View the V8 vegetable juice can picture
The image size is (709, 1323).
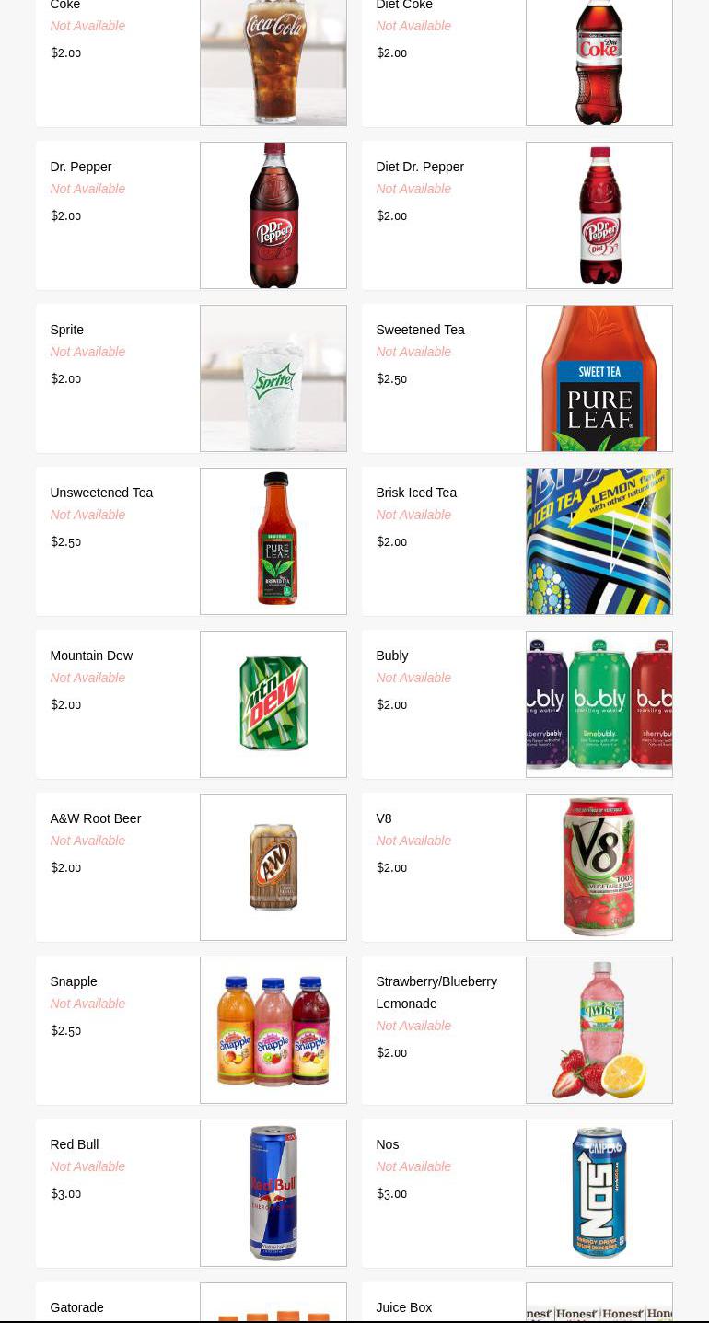(599, 867)
